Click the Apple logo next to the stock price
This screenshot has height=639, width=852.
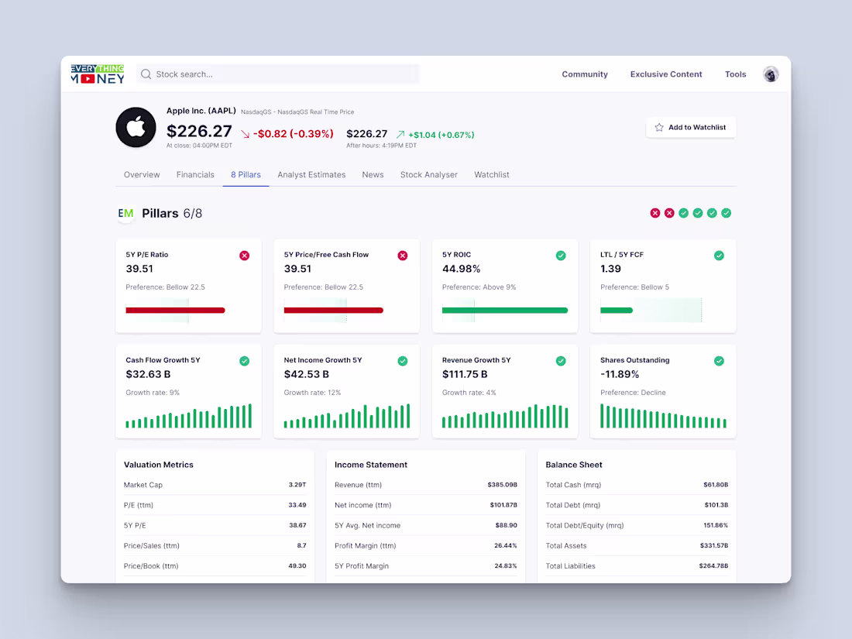[136, 127]
